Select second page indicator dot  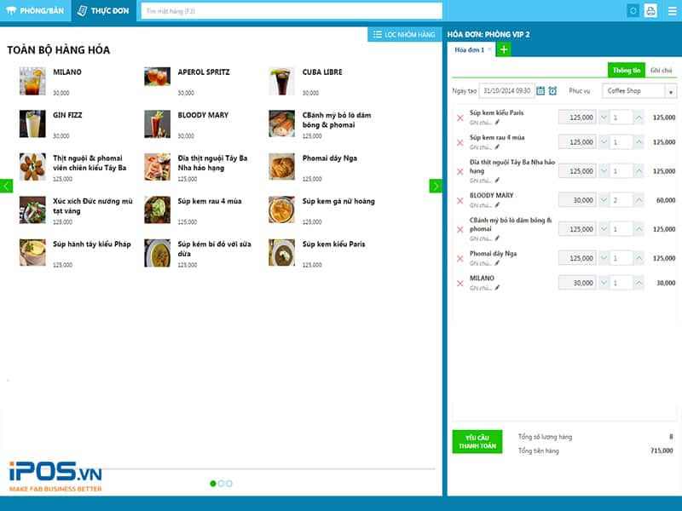[222, 484]
